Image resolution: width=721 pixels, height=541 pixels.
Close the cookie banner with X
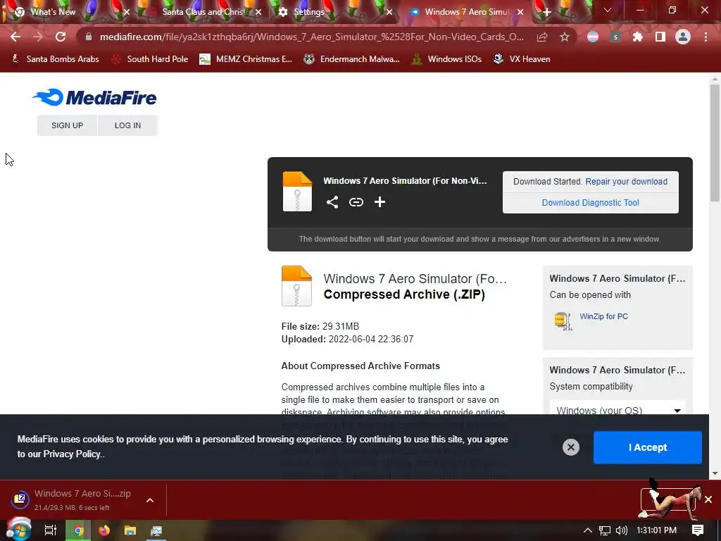click(570, 447)
